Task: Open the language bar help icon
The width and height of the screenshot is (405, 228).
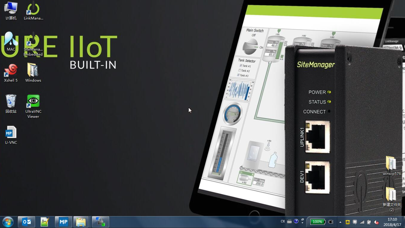Action: click(296, 221)
